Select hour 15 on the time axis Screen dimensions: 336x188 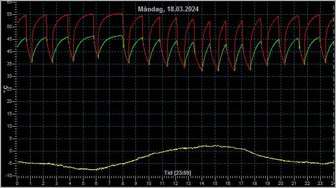pyautogui.click(x=215, y=184)
